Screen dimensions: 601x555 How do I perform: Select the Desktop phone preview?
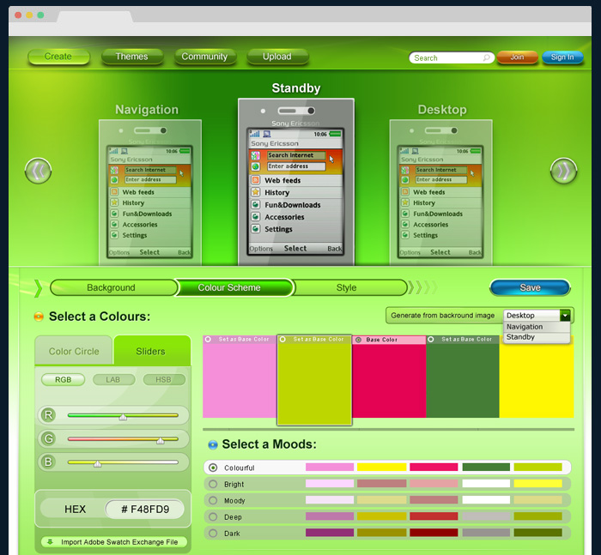440,192
